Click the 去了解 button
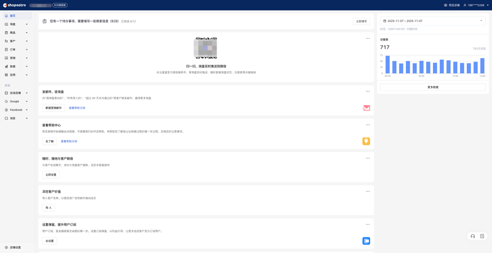The image size is (492, 253). [50, 141]
